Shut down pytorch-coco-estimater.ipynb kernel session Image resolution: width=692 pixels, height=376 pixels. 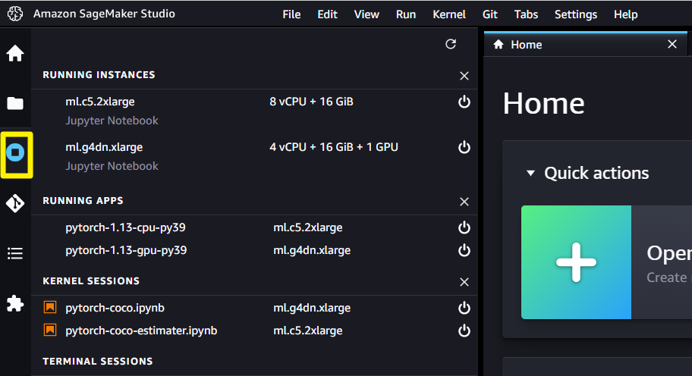464,331
